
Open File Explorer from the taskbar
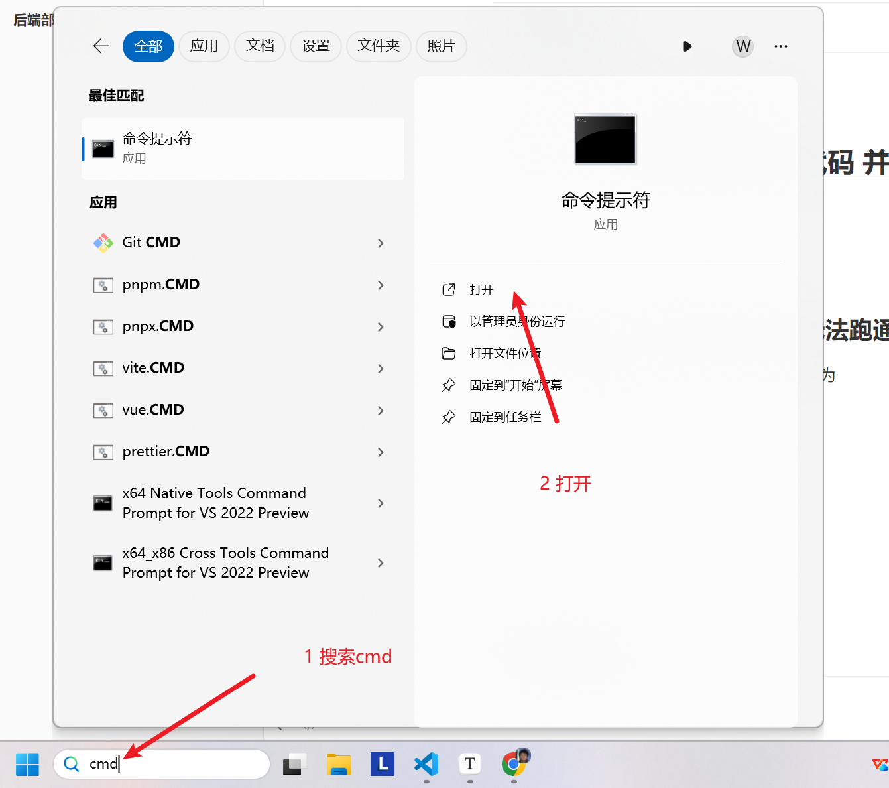pyautogui.click(x=339, y=764)
